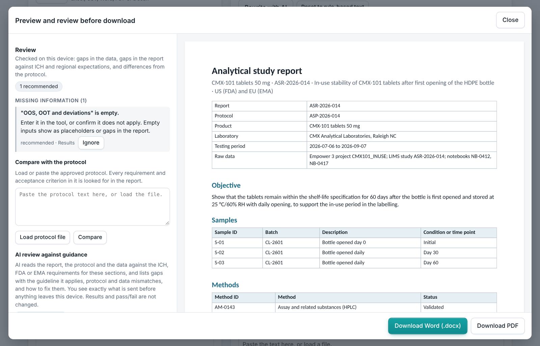This screenshot has width=540, height=346.
Task: Focus the paste protocol text area
Action: click(x=92, y=207)
